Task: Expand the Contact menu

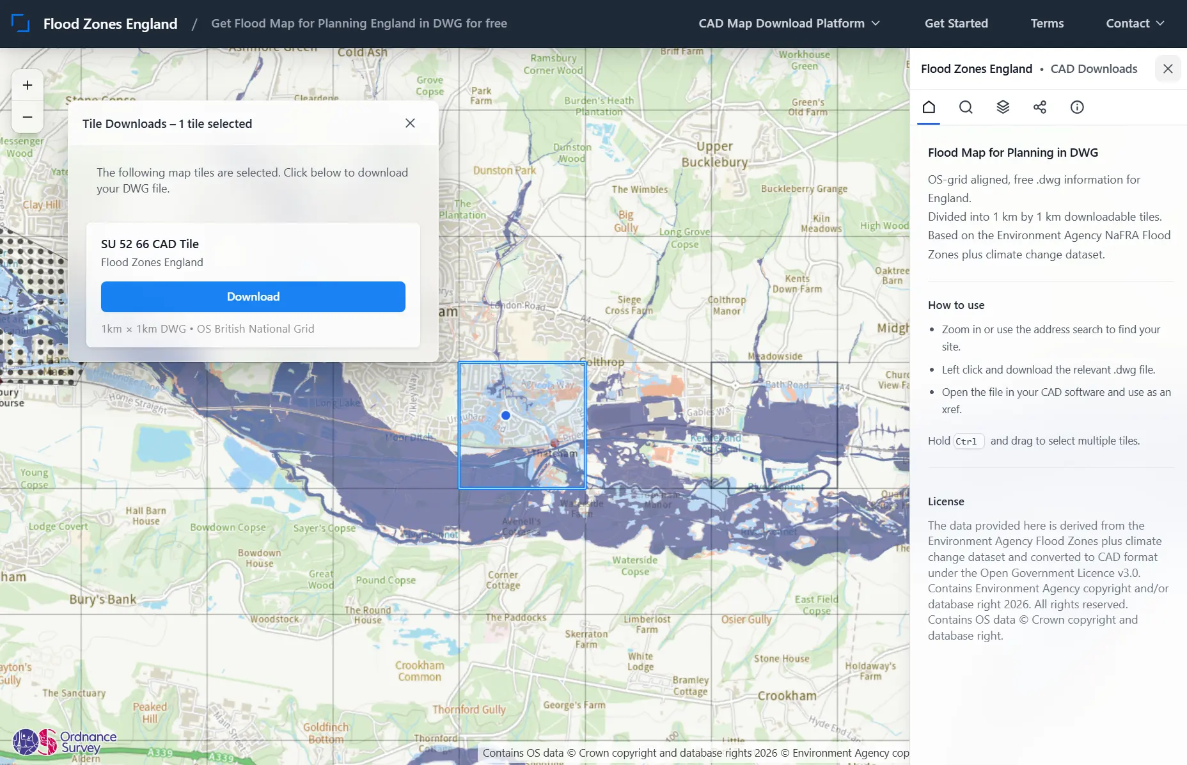Action: [x=1135, y=24]
